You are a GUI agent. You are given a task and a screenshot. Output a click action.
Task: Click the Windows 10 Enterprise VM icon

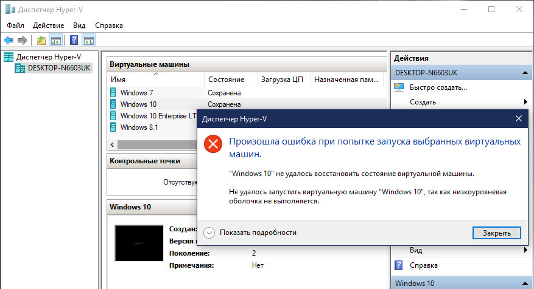pos(113,115)
